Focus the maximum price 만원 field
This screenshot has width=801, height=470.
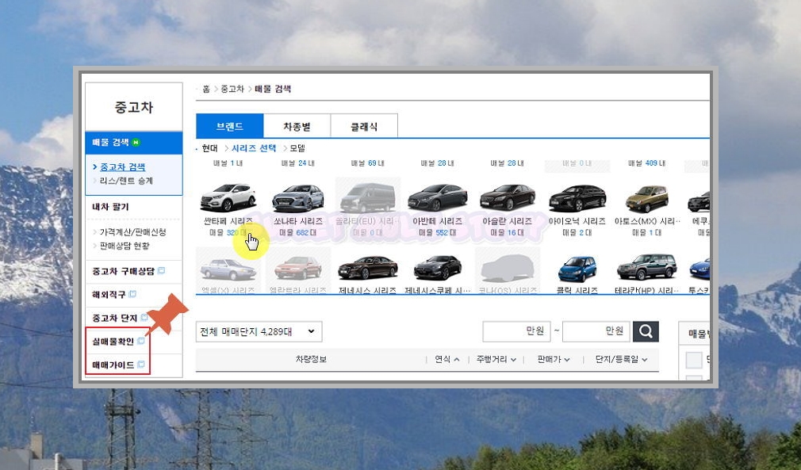(x=596, y=331)
